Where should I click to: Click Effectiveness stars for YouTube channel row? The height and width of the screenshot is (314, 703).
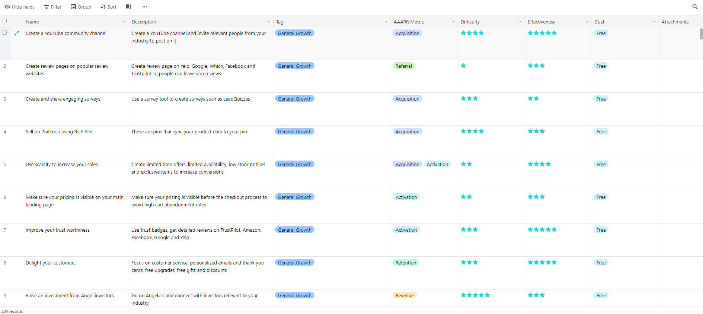[x=542, y=33]
